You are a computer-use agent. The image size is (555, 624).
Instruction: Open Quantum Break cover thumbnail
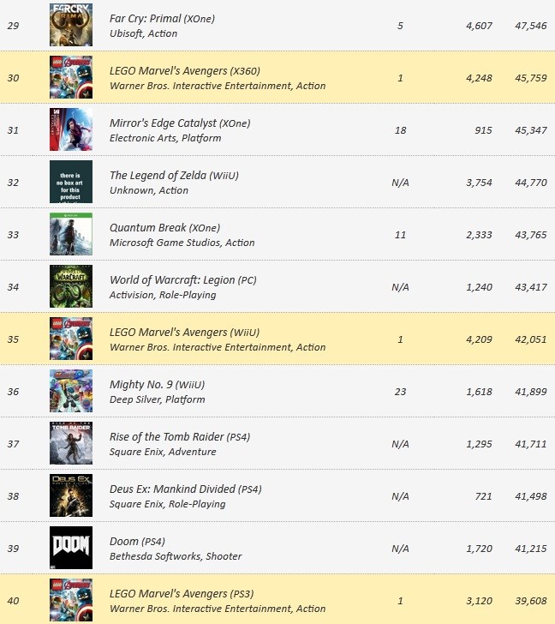[71, 234]
